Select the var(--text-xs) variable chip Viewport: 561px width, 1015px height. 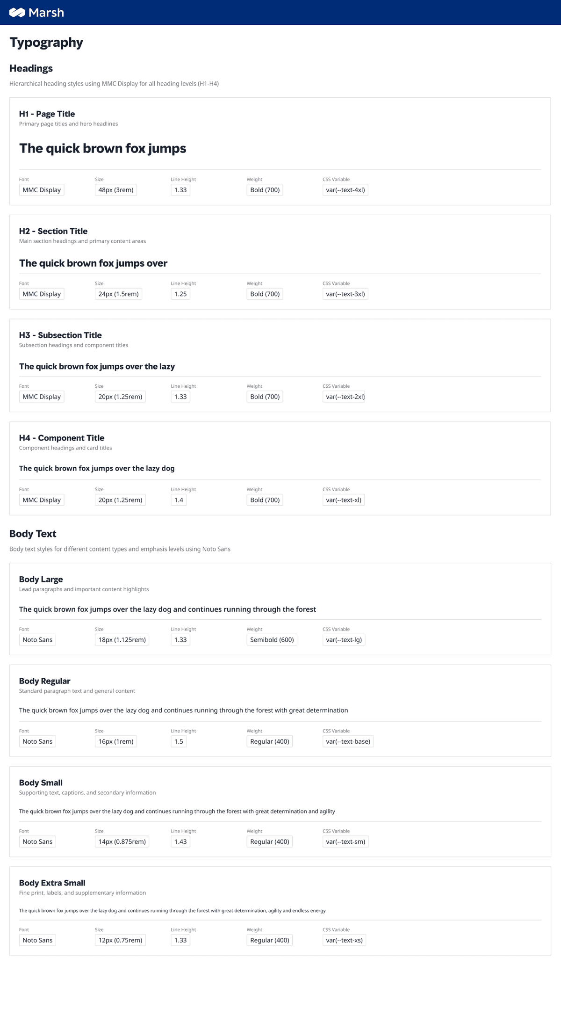(345, 940)
